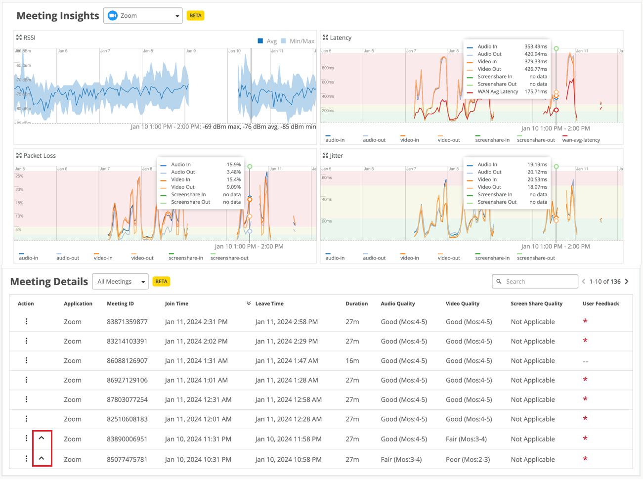The height and width of the screenshot is (480, 643).
Task: Collapse row for meeting 83890006951
Action: coord(42,438)
